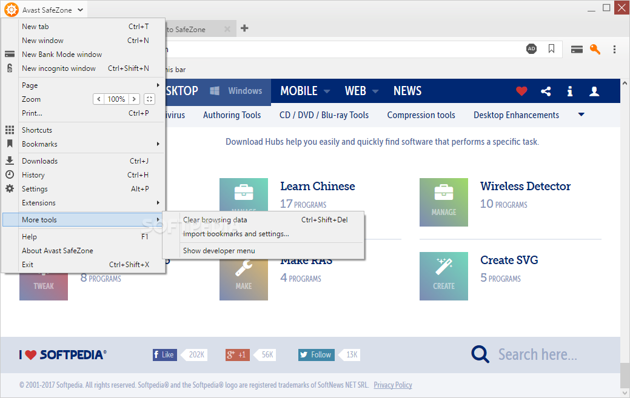Open the Wireless Detector hub link
The image size is (630, 398).
click(525, 186)
